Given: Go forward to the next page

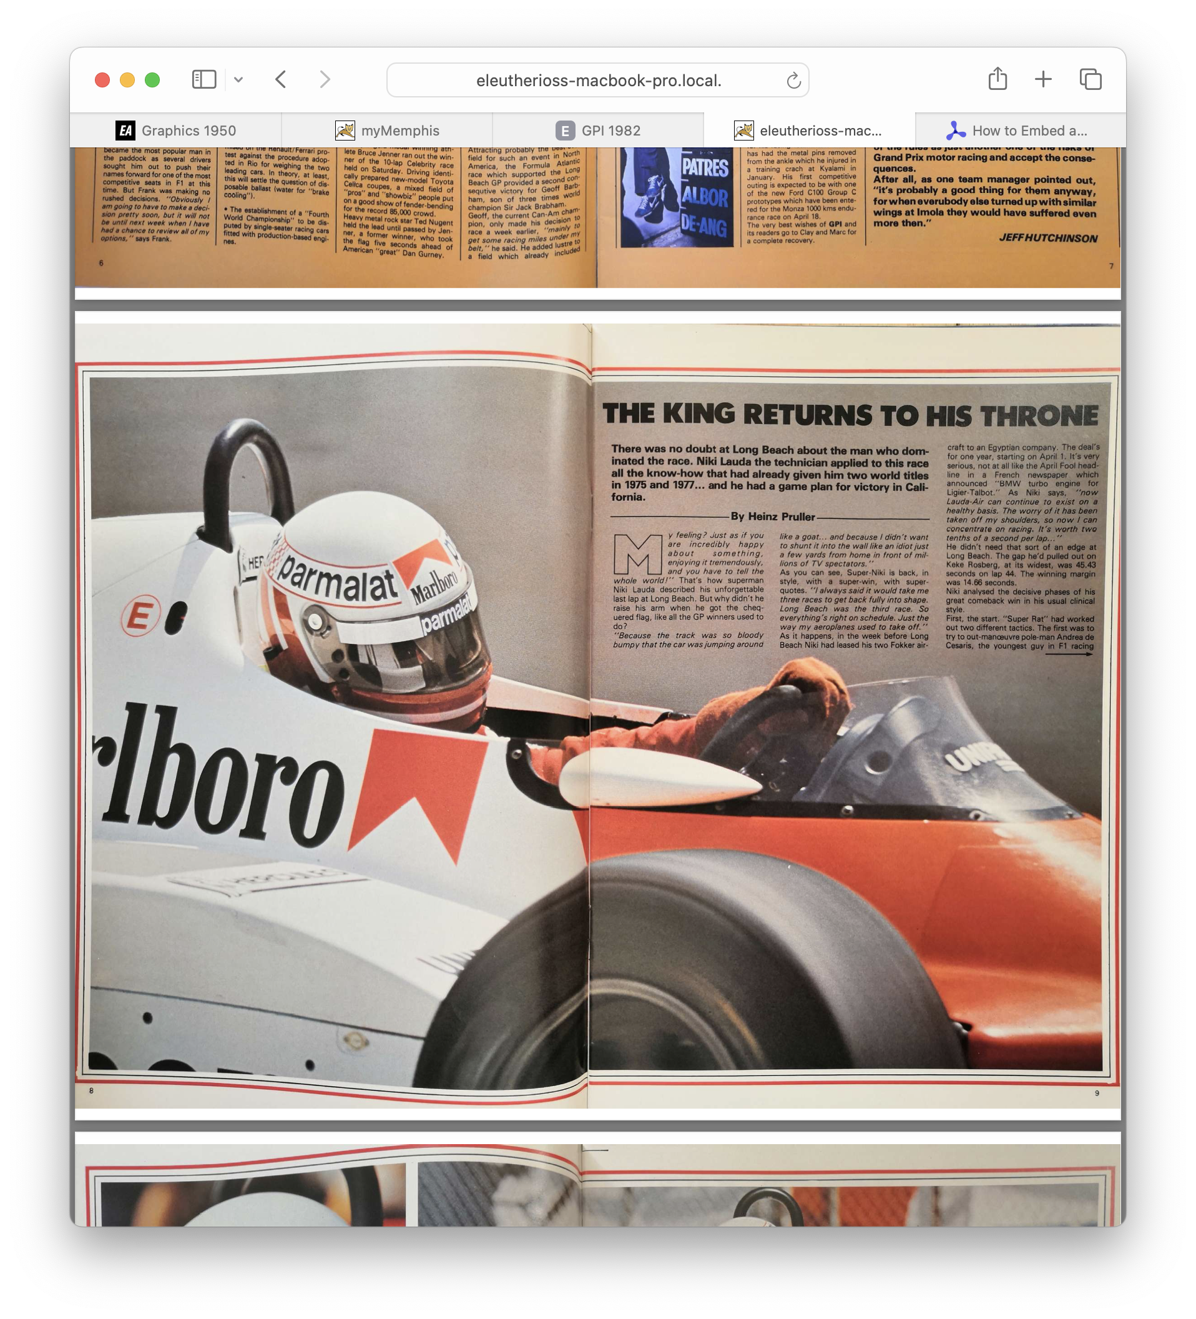Looking at the screenshot, I should [325, 80].
